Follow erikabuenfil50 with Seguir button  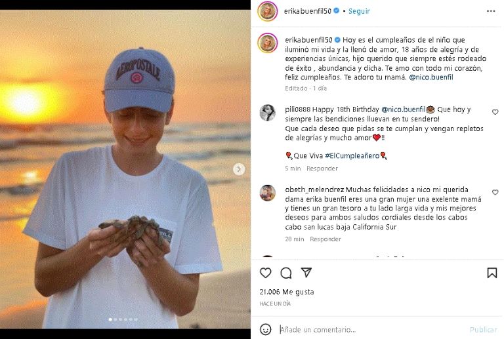(359, 11)
